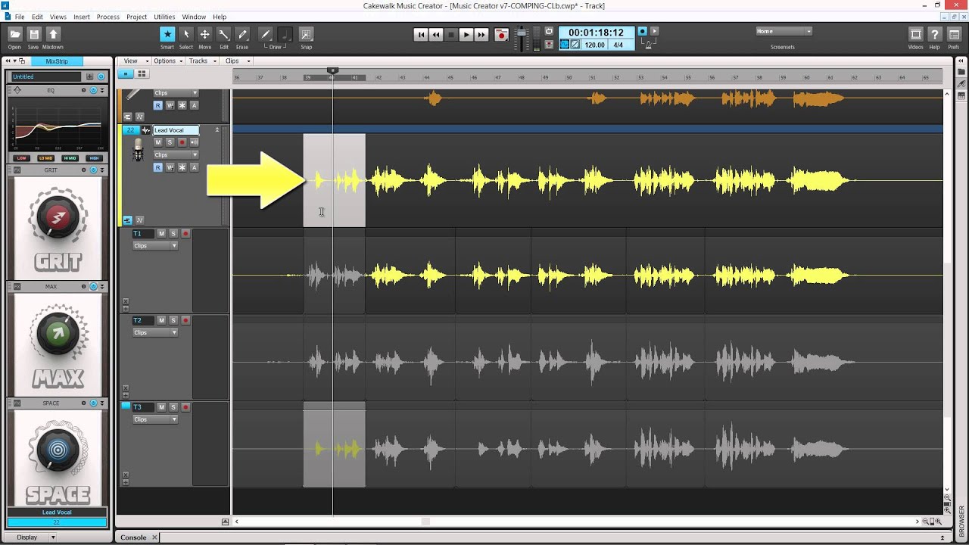Open the T3 lane Clips dropdown
The height and width of the screenshot is (545, 969).
click(155, 419)
